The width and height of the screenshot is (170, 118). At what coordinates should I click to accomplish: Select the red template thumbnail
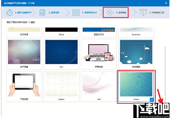(x=99, y=84)
